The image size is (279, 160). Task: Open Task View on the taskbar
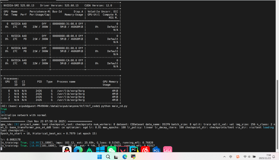(x=116, y=157)
